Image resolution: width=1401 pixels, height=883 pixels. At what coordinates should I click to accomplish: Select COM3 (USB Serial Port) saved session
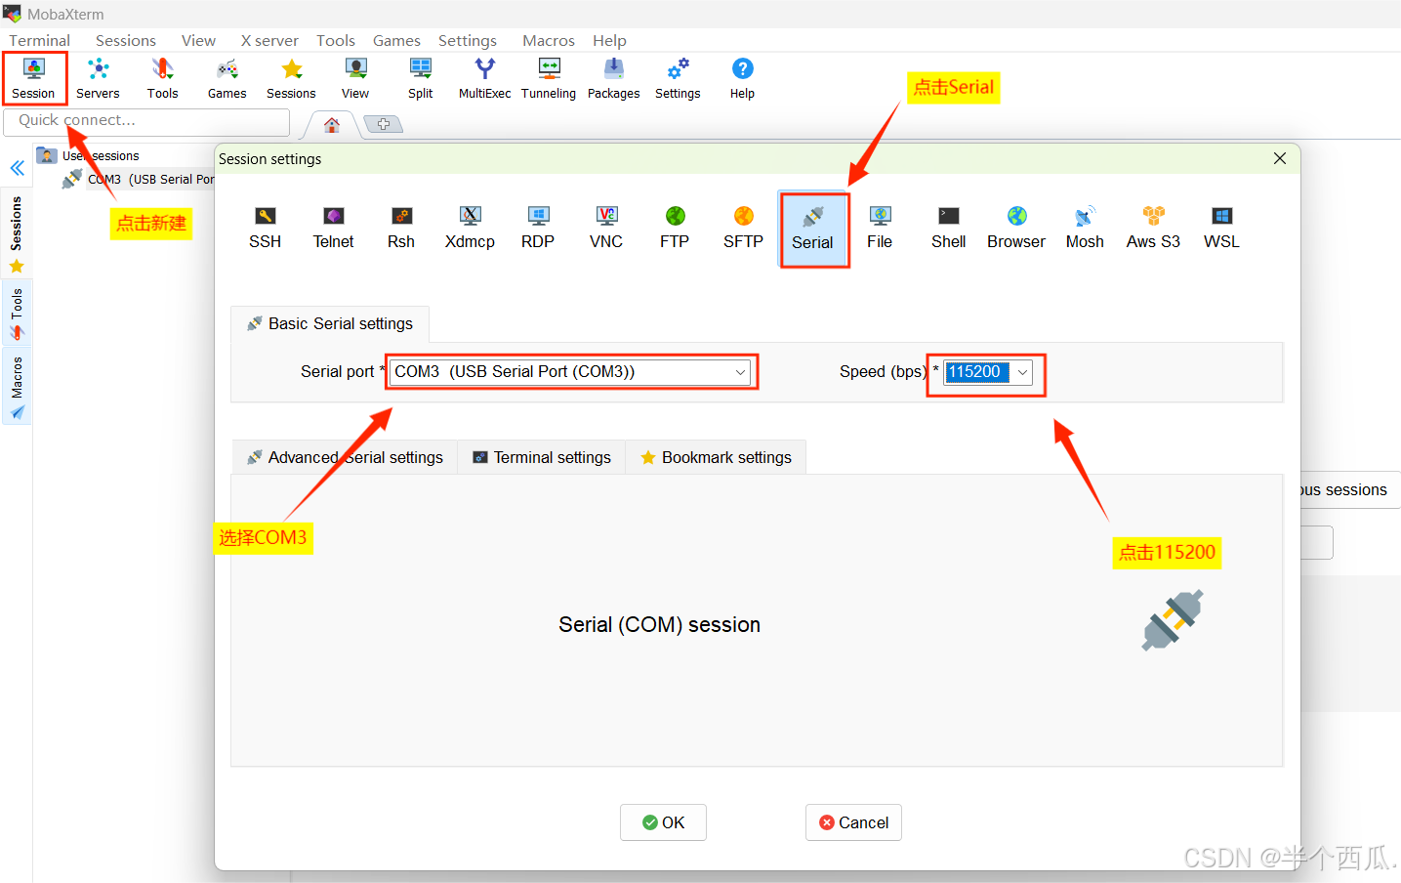click(x=139, y=179)
